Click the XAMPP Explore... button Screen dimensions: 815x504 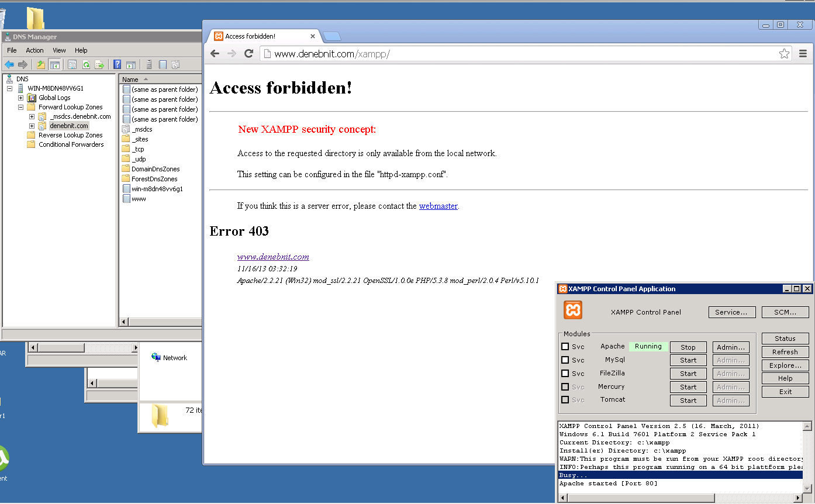click(785, 365)
